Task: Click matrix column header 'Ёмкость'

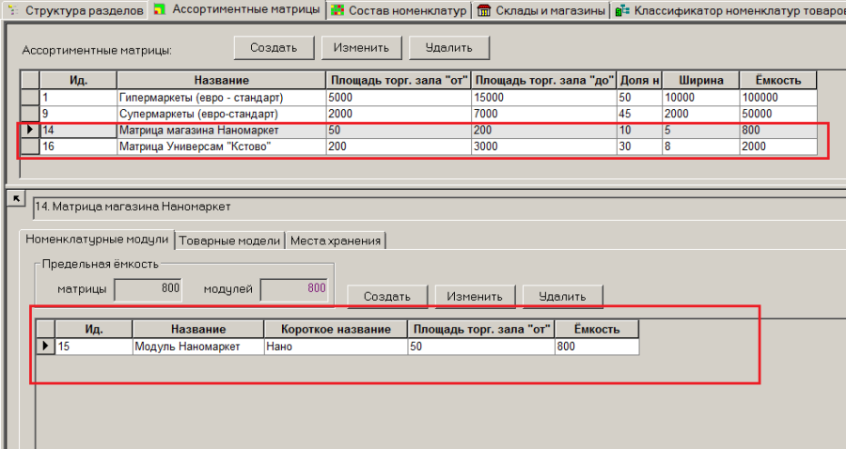Action: [x=778, y=81]
